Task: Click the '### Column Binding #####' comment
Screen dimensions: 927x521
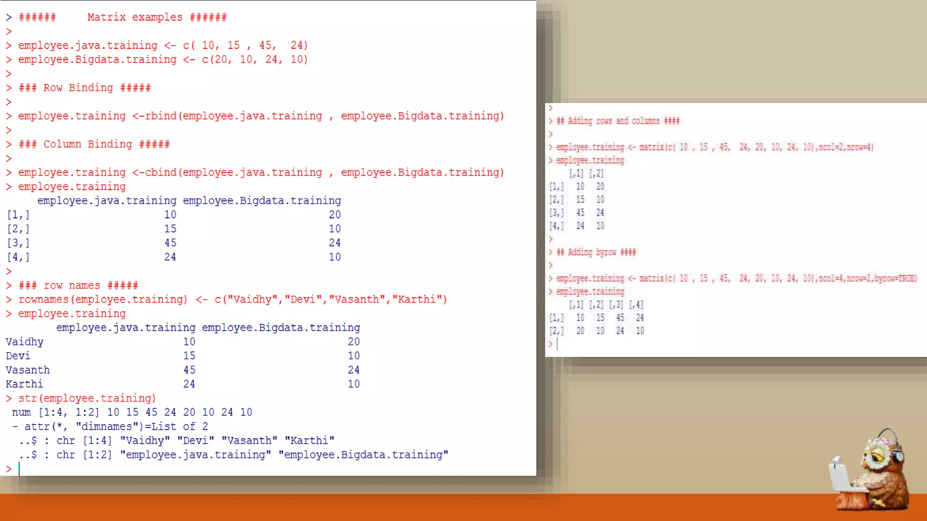Action: (x=94, y=144)
